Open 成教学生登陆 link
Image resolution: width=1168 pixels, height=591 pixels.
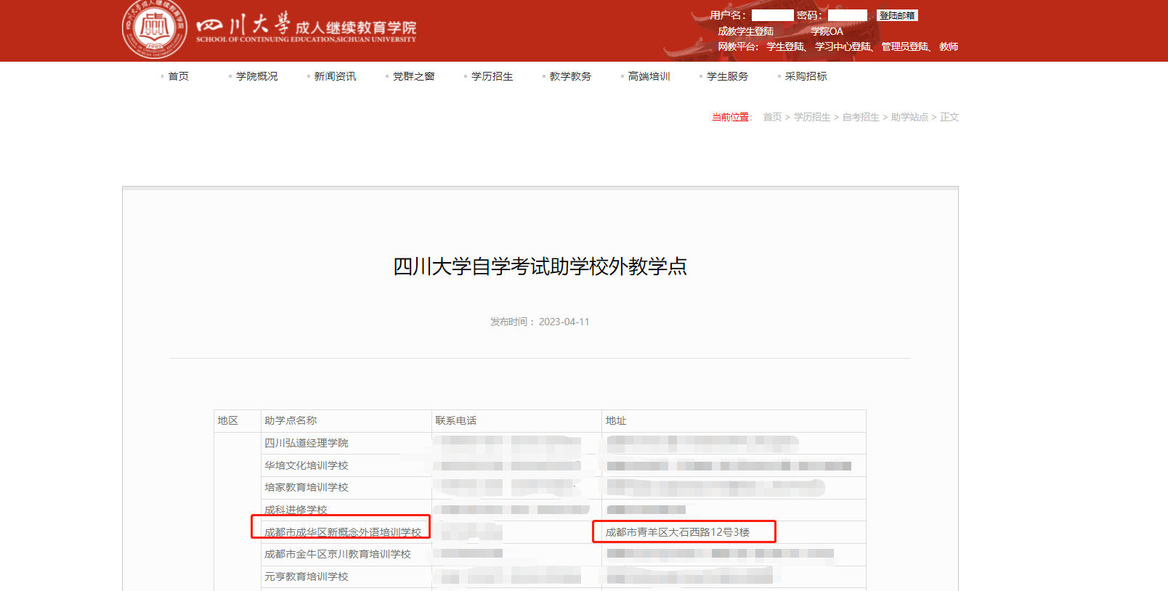point(745,31)
